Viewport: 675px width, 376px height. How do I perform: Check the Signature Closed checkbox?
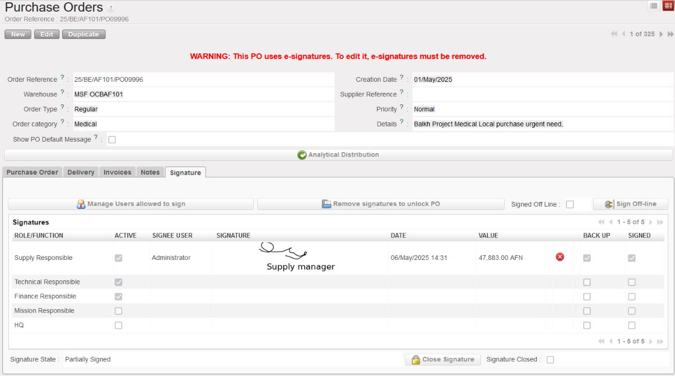coord(550,360)
